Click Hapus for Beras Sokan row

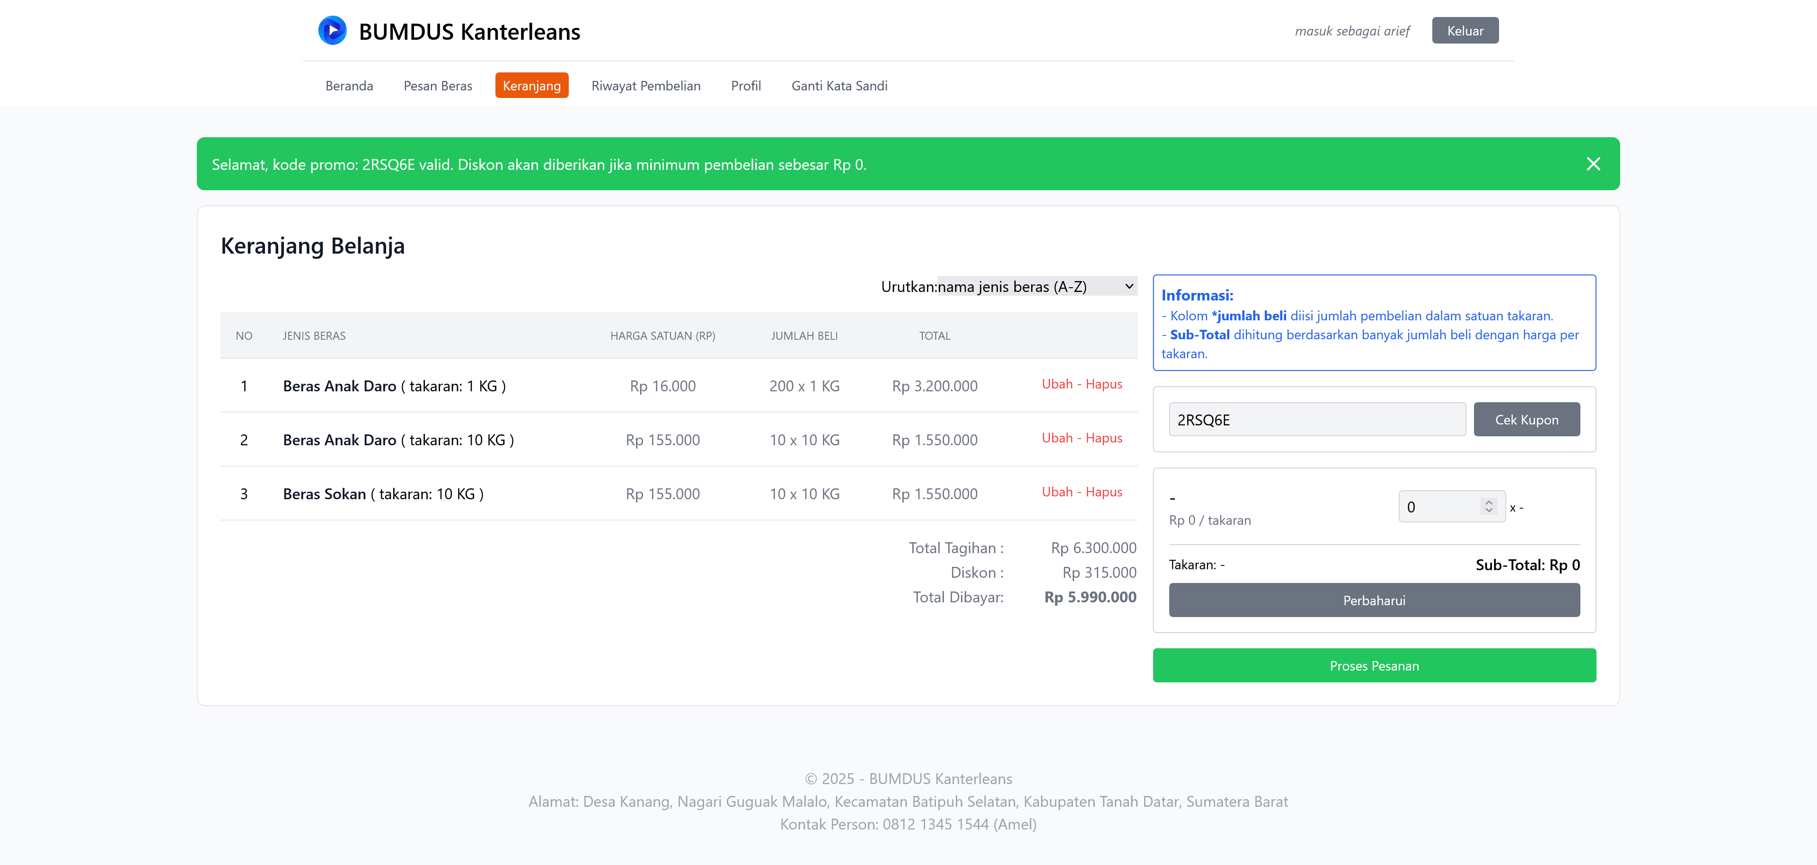pyautogui.click(x=1104, y=492)
